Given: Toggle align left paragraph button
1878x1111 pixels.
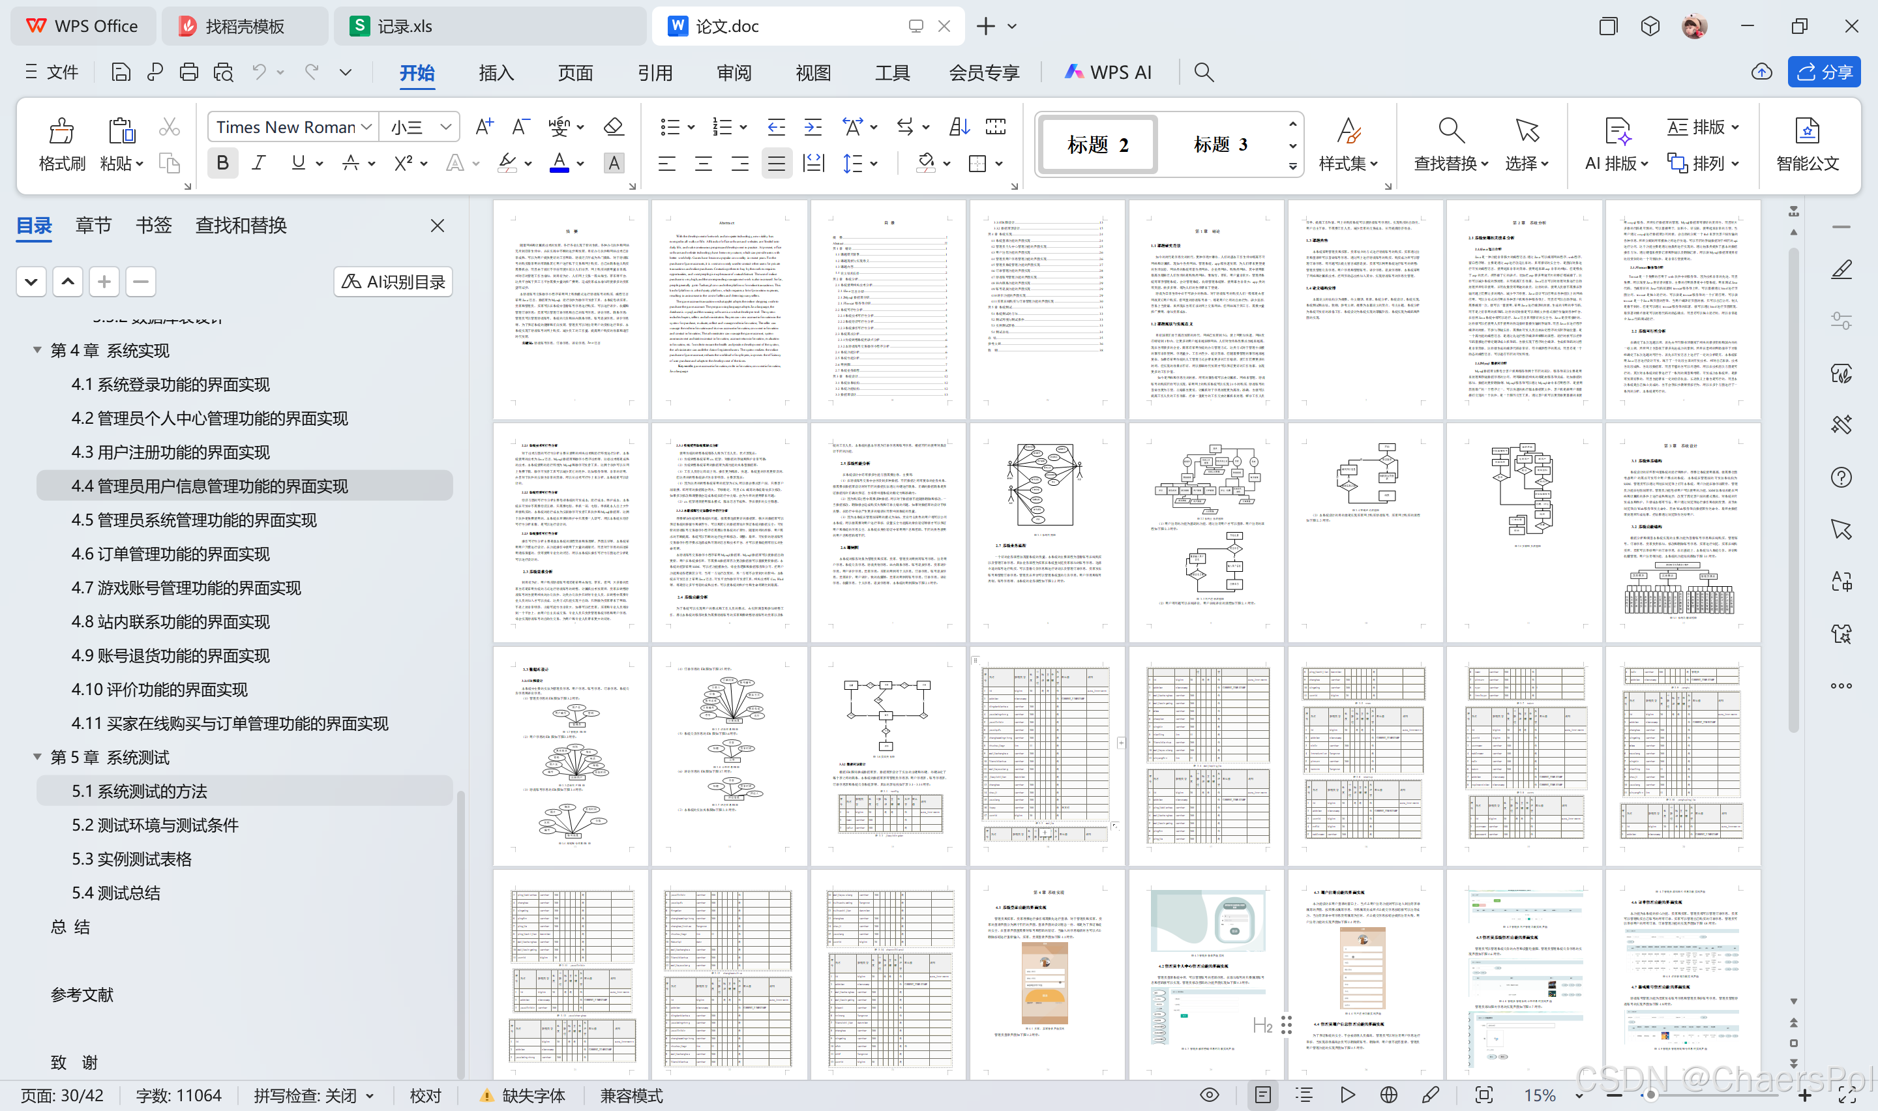Looking at the screenshot, I should coord(666,162).
